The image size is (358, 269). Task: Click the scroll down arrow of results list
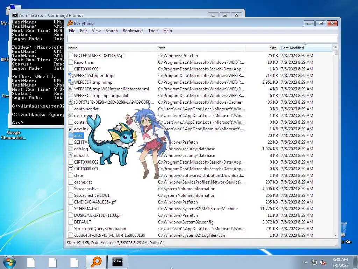(335, 235)
